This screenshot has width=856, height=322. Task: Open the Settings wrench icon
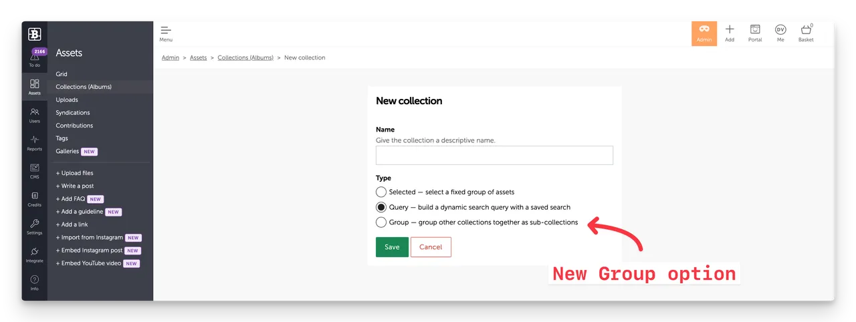click(34, 223)
